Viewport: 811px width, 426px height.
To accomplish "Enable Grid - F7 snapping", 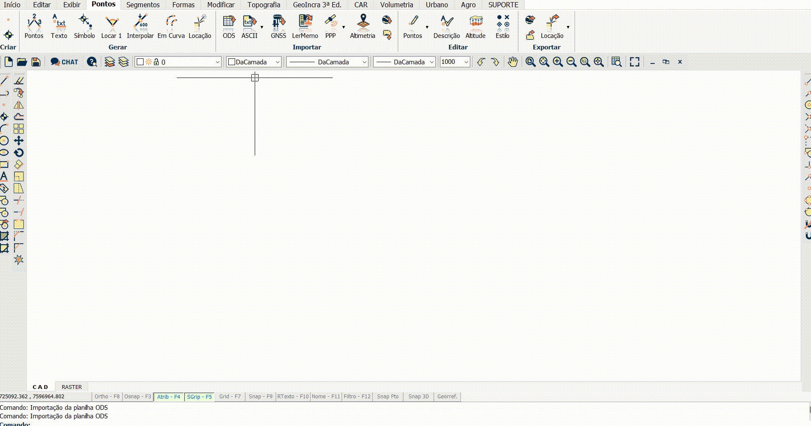I will [x=230, y=397].
